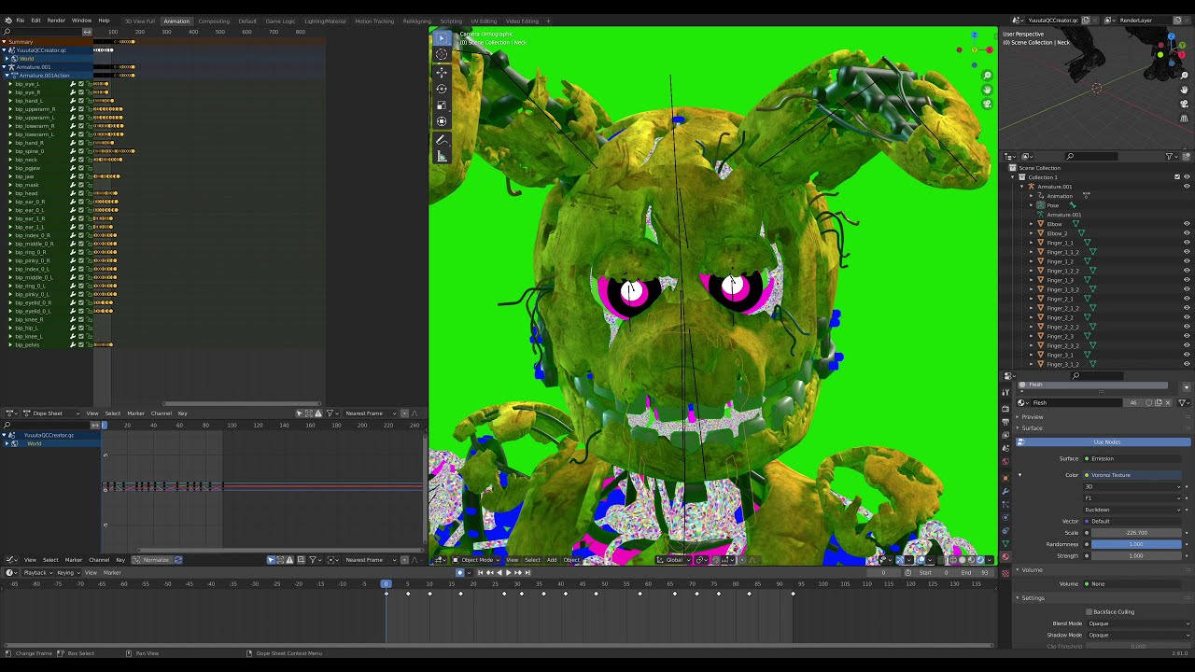Toggle Collection 1 exclude checkbox in outliner
The width and height of the screenshot is (1195, 672).
1177,177
